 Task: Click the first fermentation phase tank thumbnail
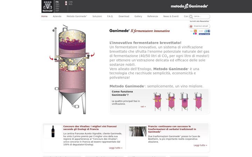coord(157,102)
